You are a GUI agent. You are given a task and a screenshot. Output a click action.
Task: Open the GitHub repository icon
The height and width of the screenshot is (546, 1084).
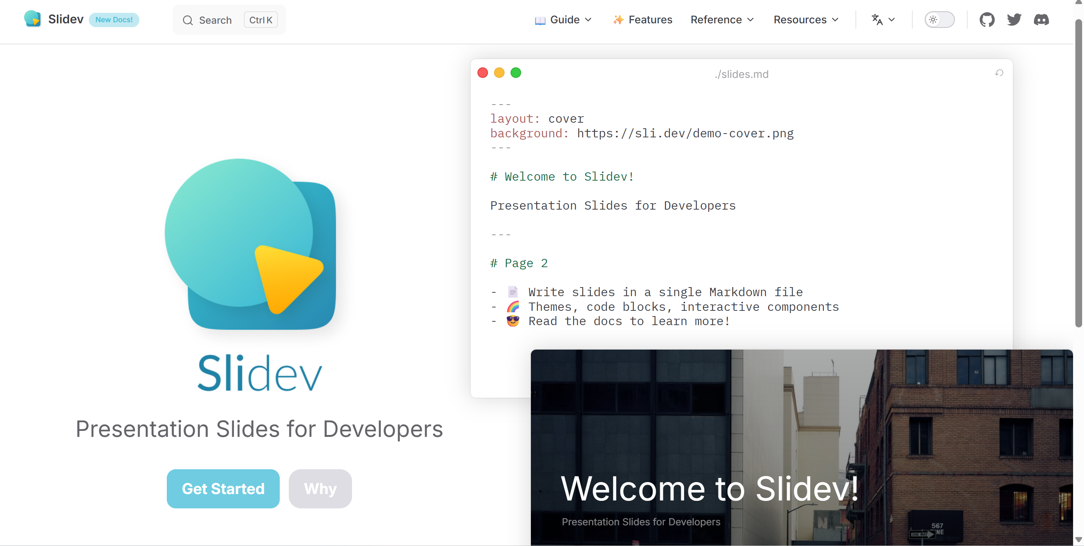pos(987,19)
